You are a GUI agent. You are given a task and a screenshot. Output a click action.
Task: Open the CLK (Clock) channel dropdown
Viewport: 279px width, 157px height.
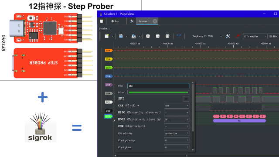tap(176, 106)
